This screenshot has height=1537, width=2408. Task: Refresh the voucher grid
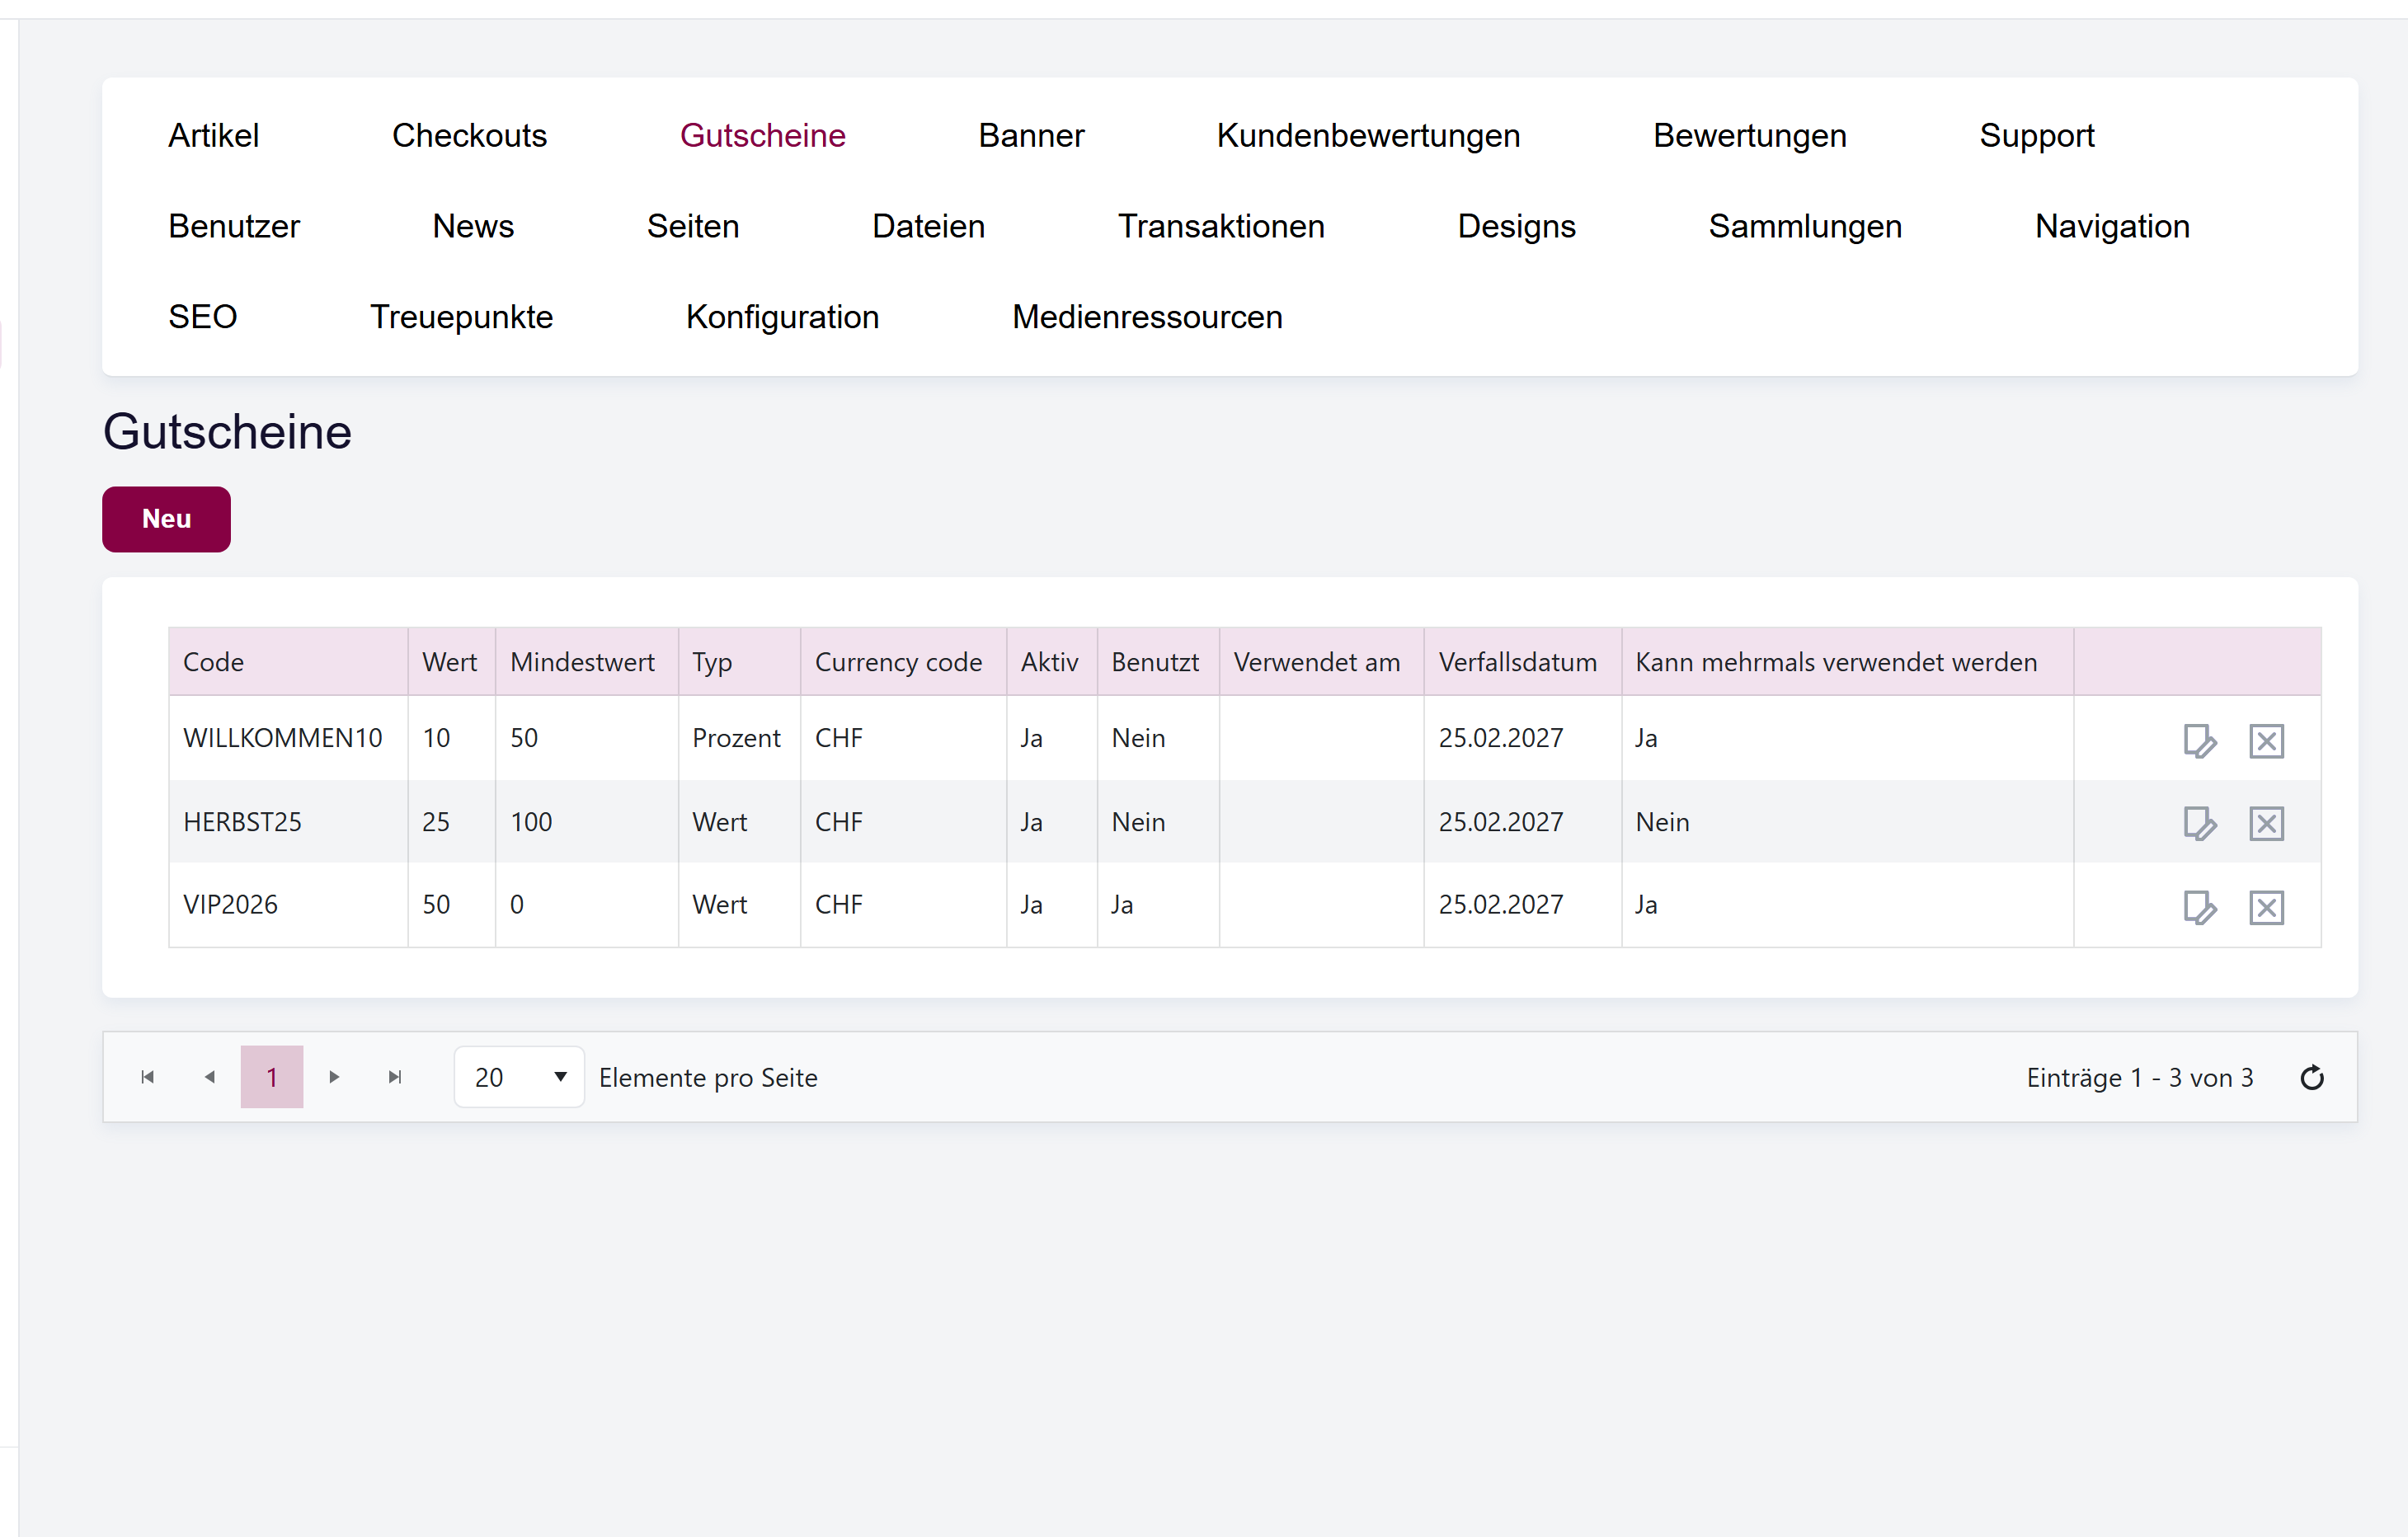[2312, 1077]
